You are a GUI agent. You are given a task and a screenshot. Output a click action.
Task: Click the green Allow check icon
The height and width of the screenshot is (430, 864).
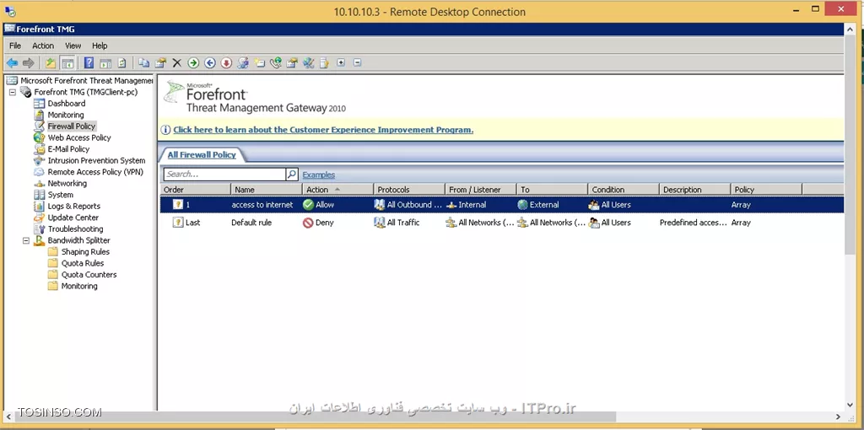[x=308, y=205]
